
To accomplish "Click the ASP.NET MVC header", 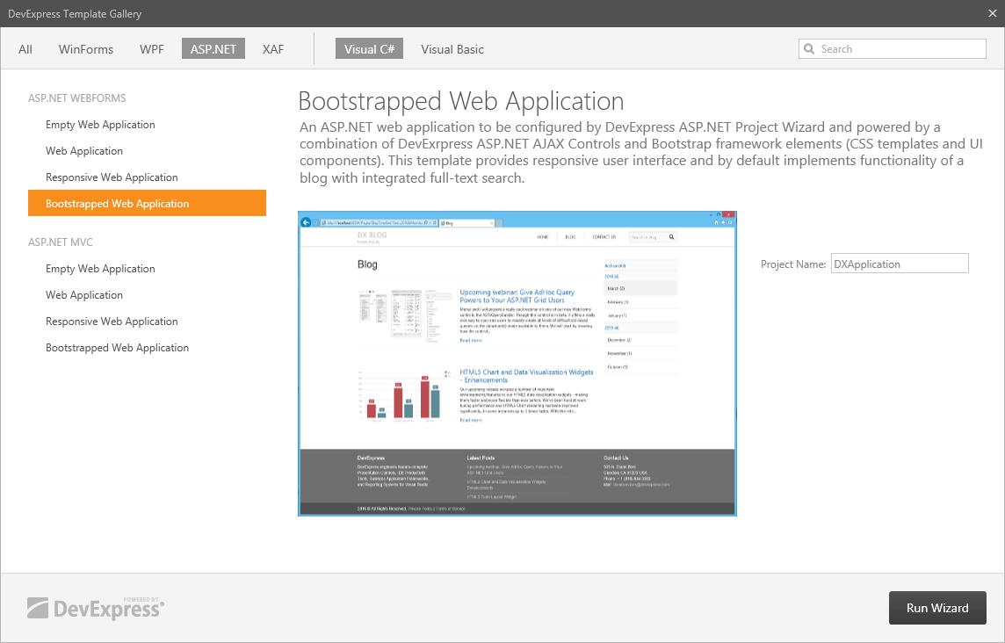I will (x=61, y=242).
